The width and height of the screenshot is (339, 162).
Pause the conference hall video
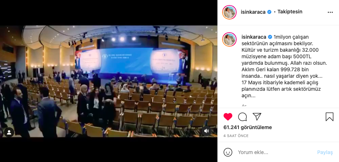click(x=109, y=81)
